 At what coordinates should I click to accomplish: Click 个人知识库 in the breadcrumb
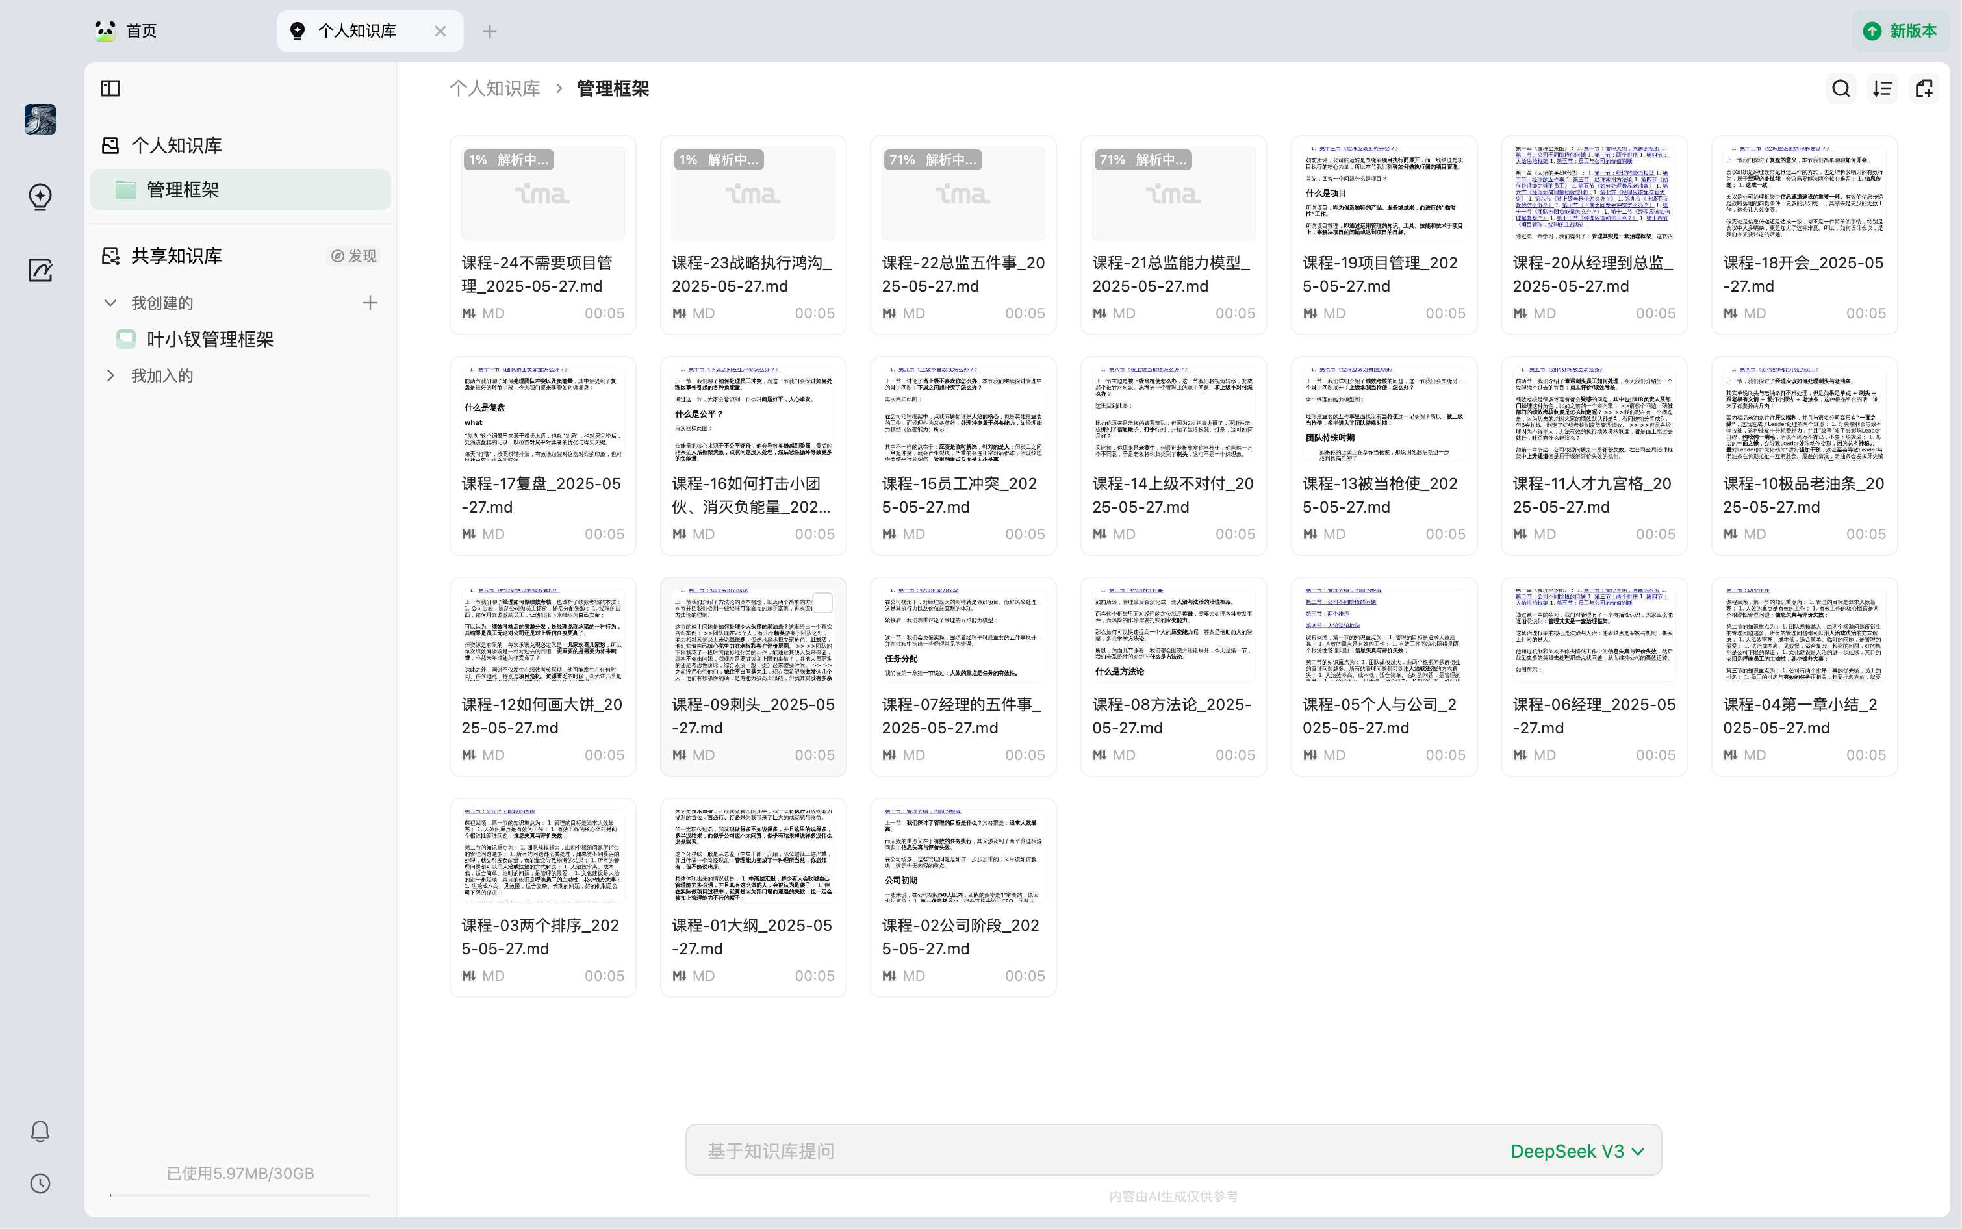[x=495, y=88]
